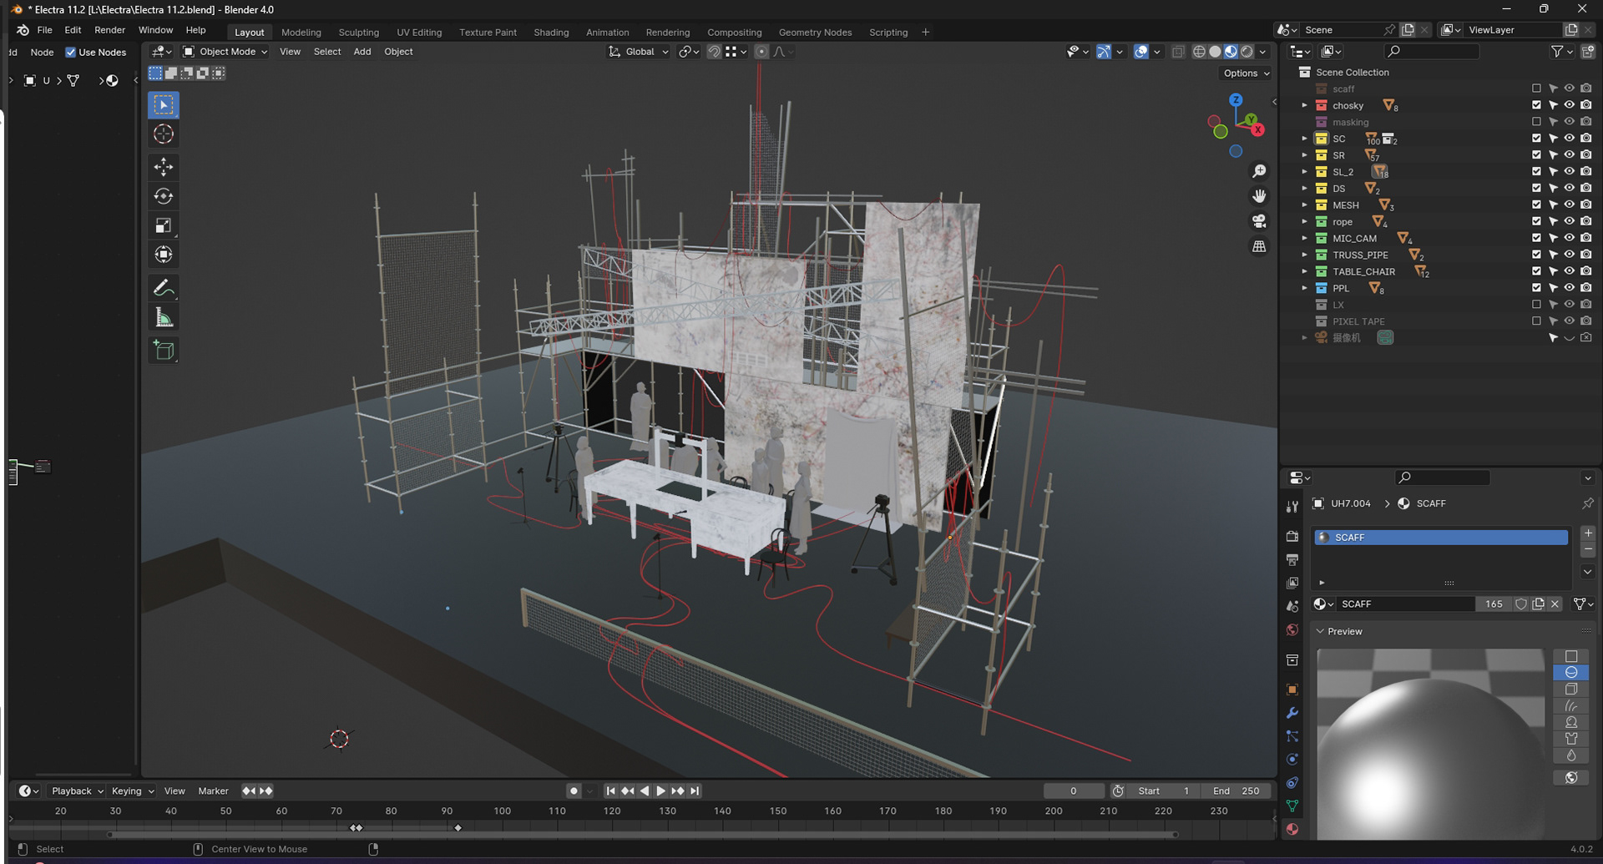Toggle proportional editing icon
The image size is (1603, 864).
pyautogui.click(x=761, y=52)
